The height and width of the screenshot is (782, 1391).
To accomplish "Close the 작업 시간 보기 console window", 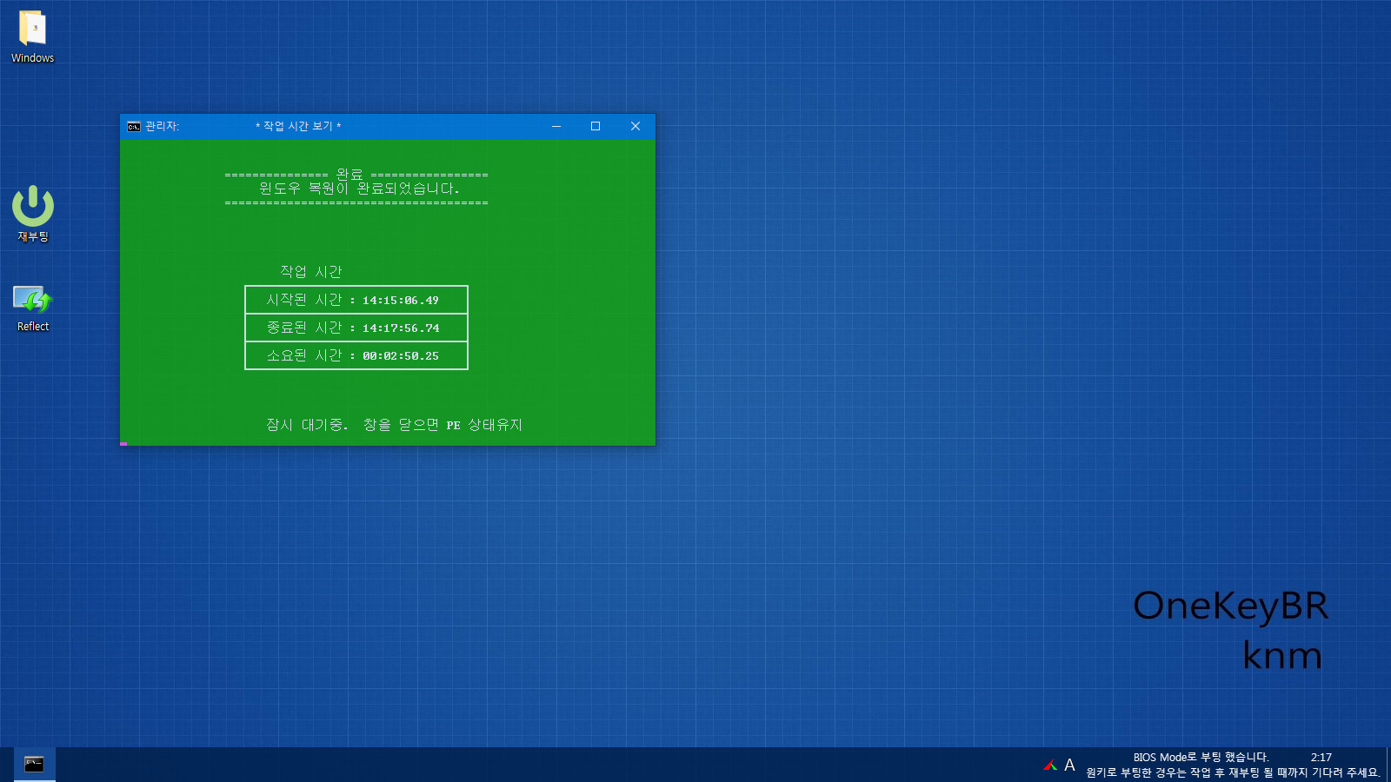I will [636, 126].
